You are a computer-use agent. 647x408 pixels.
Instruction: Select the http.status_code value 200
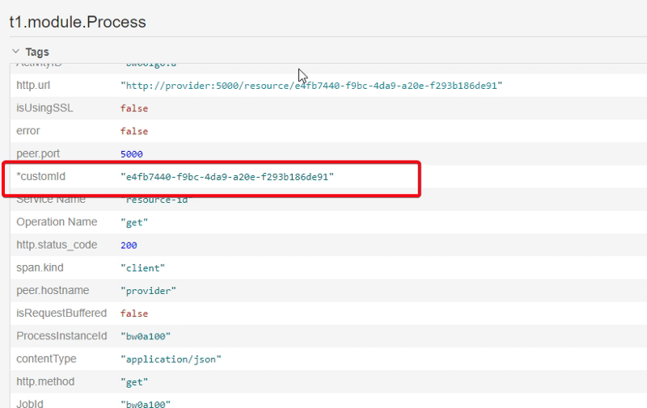click(x=129, y=244)
